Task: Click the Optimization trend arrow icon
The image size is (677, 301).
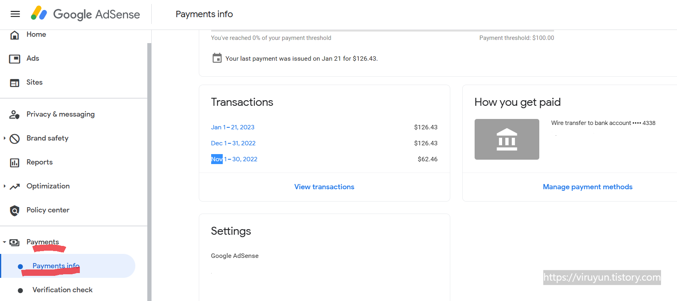Action: pyautogui.click(x=14, y=186)
